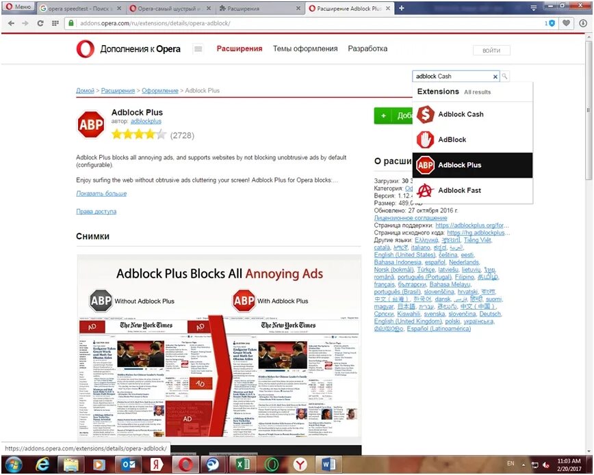Expand description with Показать больше
The height and width of the screenshot is (475, 594).
point(101,193)
